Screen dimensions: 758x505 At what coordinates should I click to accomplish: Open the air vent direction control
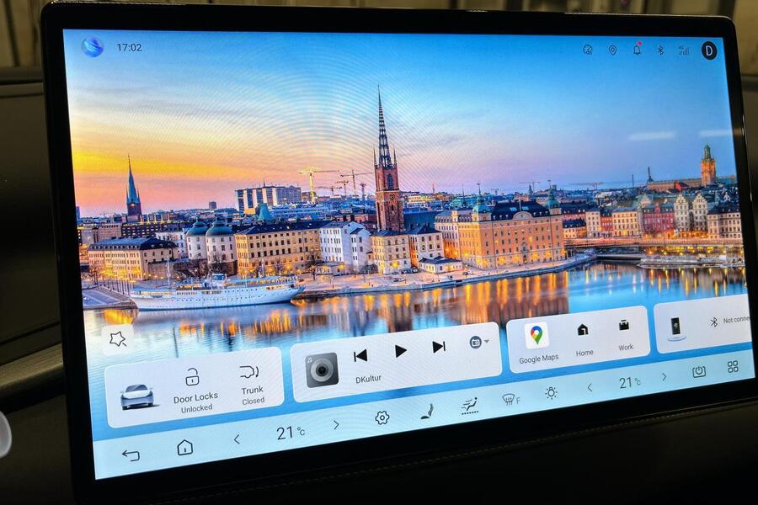470,406
